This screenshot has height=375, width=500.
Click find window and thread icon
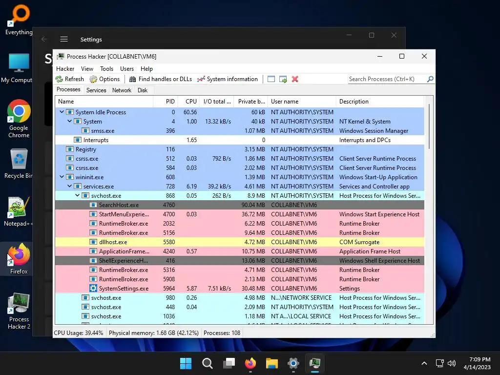pyautogui.click(x=283, y=79)
